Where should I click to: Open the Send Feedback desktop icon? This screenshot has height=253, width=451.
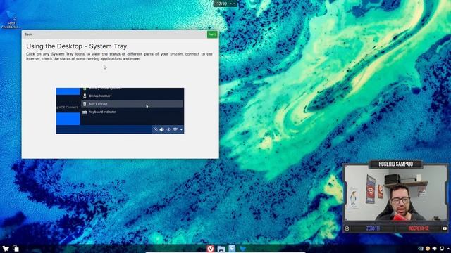pyautogui.click(x=11, y=20)
